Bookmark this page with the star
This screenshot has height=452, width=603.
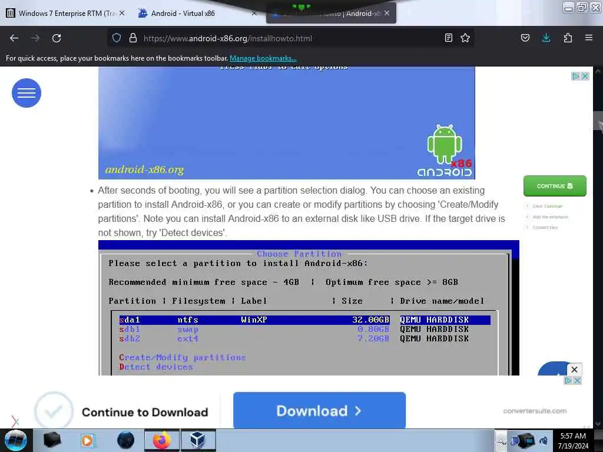click(465, 38)
